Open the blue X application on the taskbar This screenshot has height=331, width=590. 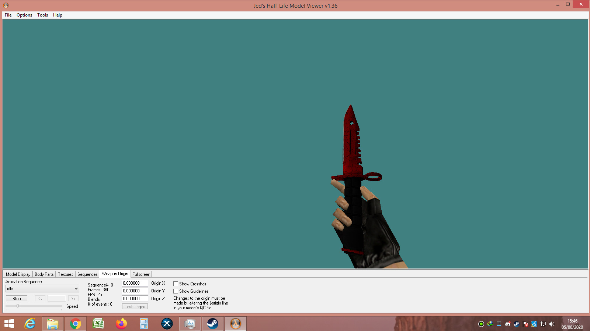click(x=167, y=324)
